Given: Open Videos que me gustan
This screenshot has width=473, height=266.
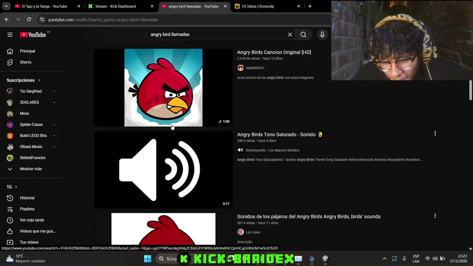Looking at the screenshot, I should 38,231.
